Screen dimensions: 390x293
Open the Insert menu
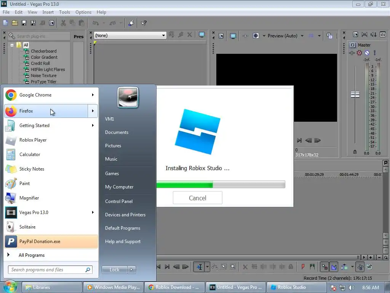pos(48,12)
